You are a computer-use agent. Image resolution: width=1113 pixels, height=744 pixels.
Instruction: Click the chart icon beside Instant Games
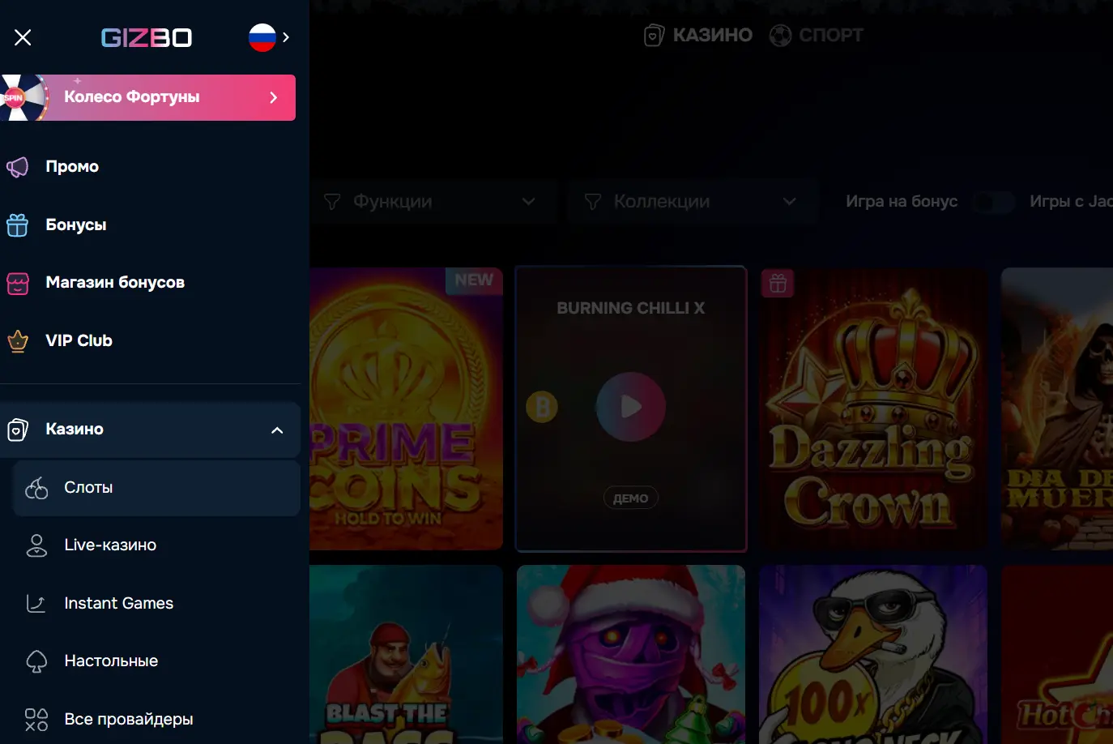point(36,604)
